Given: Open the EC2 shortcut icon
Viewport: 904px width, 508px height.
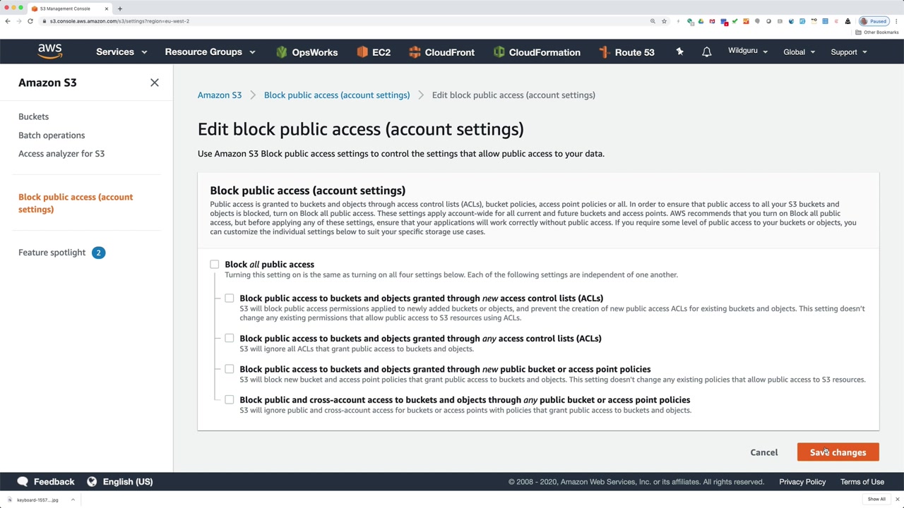Looking at the screenshot, I should pyautogui.click(x=363, y=52).
